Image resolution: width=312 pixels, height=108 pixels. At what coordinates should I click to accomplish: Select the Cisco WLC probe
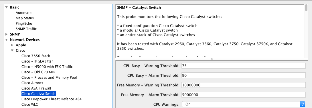[30, 104]
